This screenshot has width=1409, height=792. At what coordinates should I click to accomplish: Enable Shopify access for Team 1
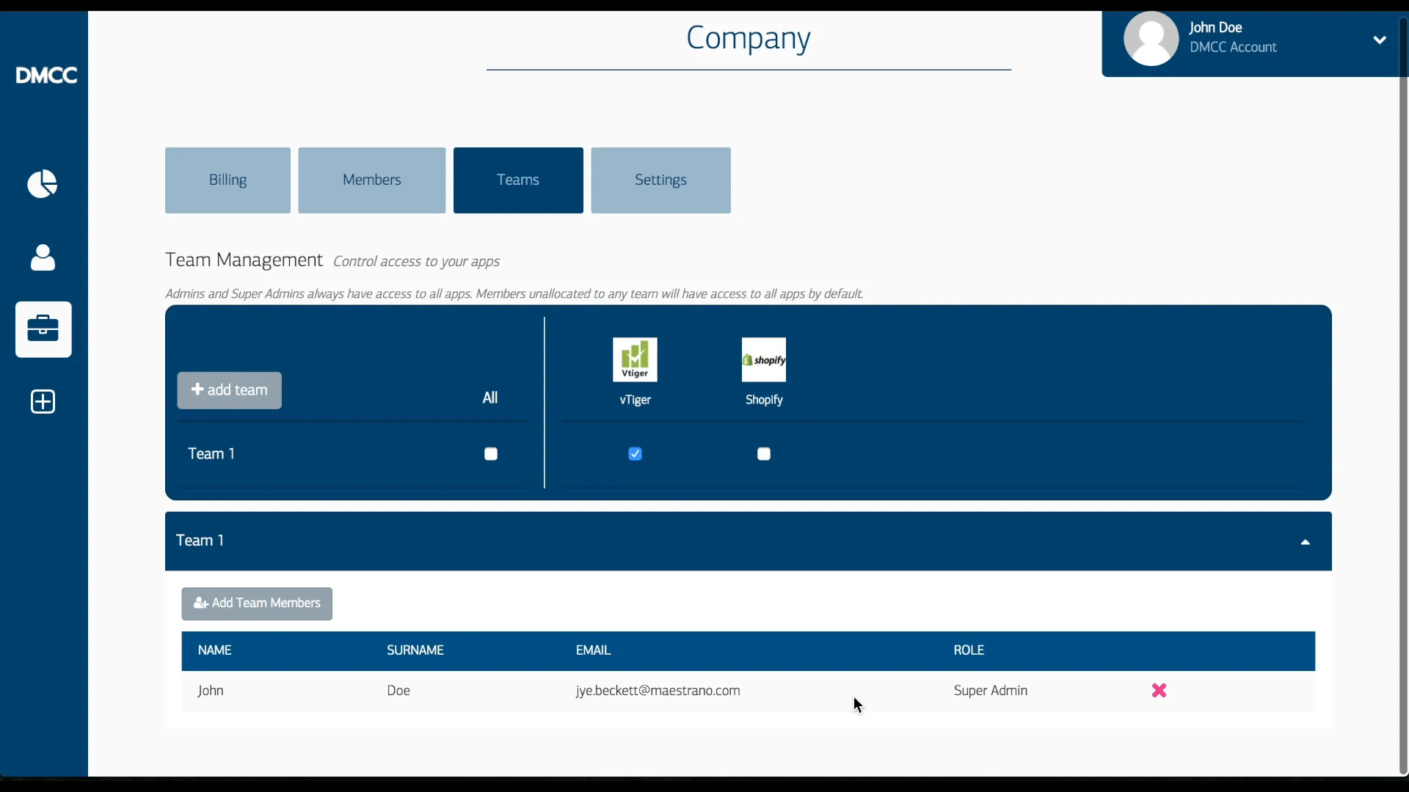point(764,454)
